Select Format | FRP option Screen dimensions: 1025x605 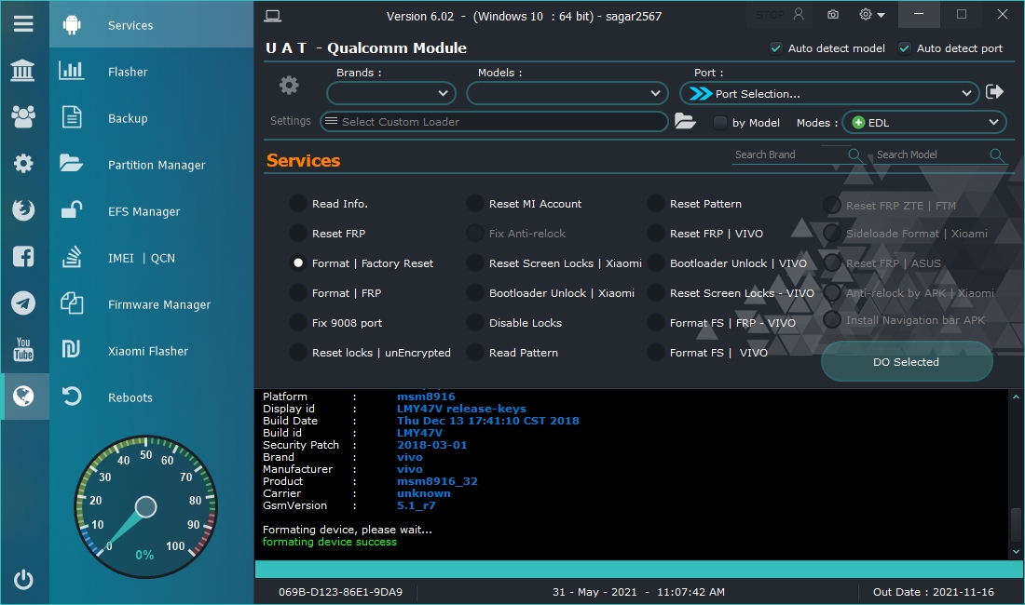[298, 293]
